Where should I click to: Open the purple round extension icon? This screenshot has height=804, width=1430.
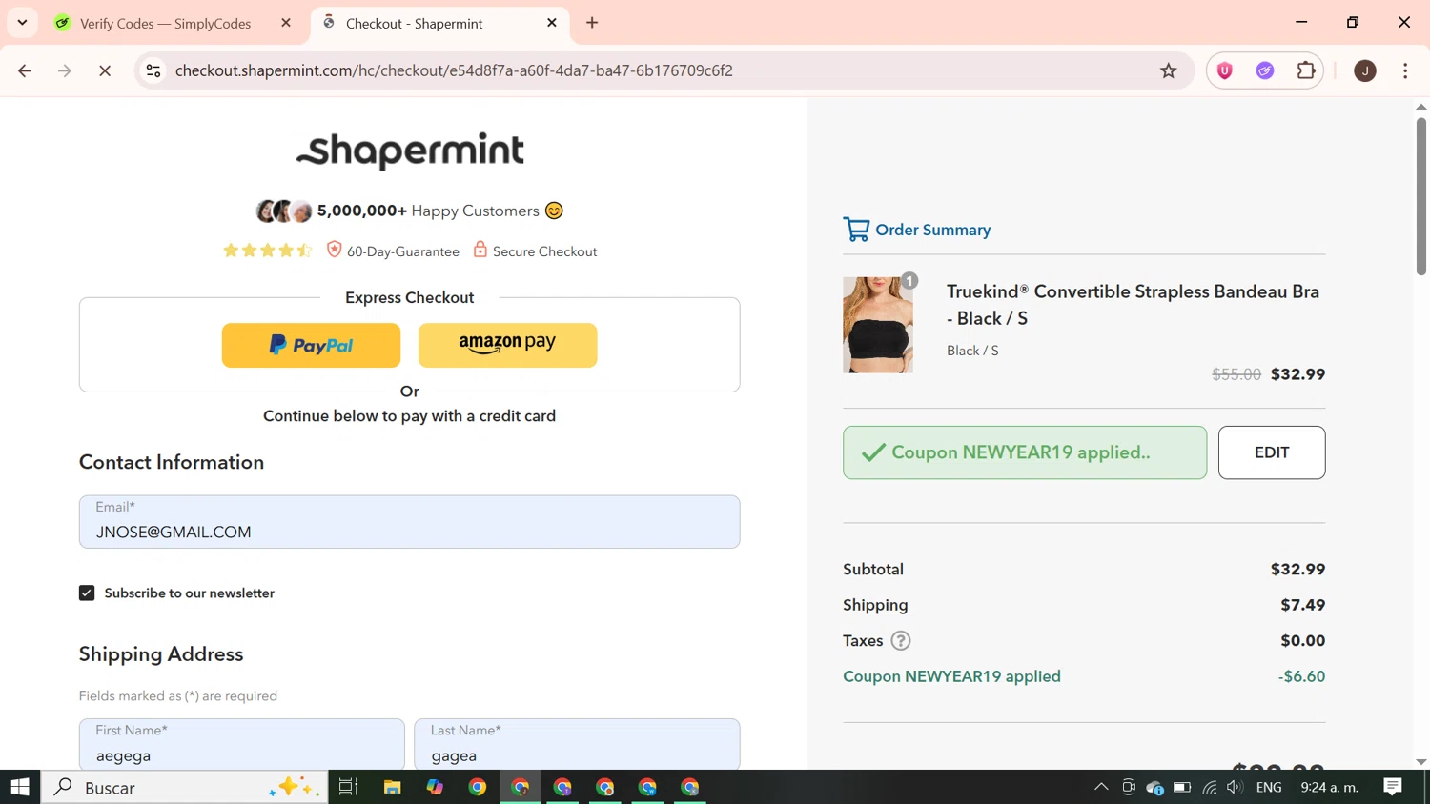coord(1265,70)
